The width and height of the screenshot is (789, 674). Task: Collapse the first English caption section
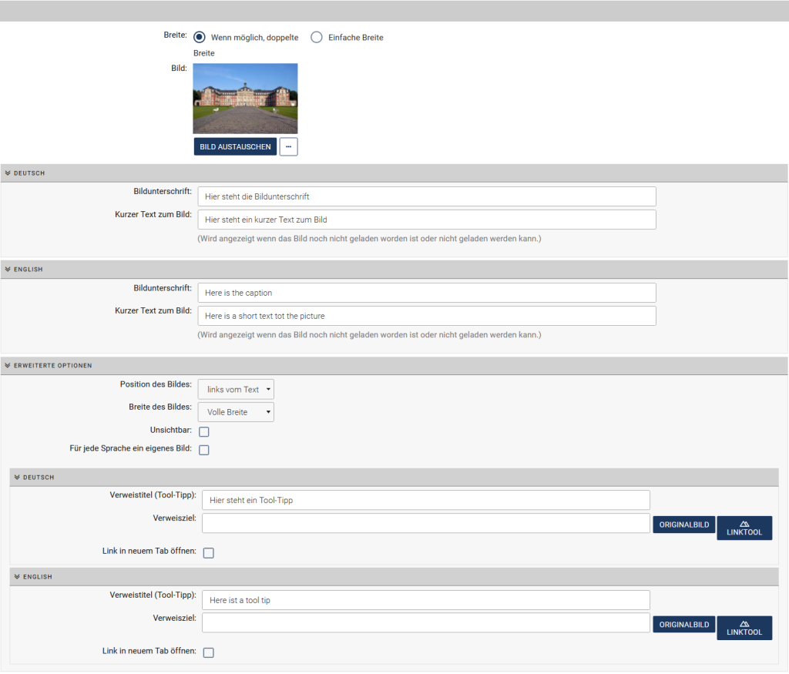coord(7,270)
